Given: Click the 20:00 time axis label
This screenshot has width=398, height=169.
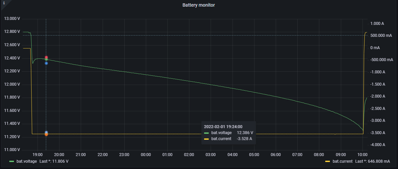Looking at the screenshot, I should tap(59, 154).
